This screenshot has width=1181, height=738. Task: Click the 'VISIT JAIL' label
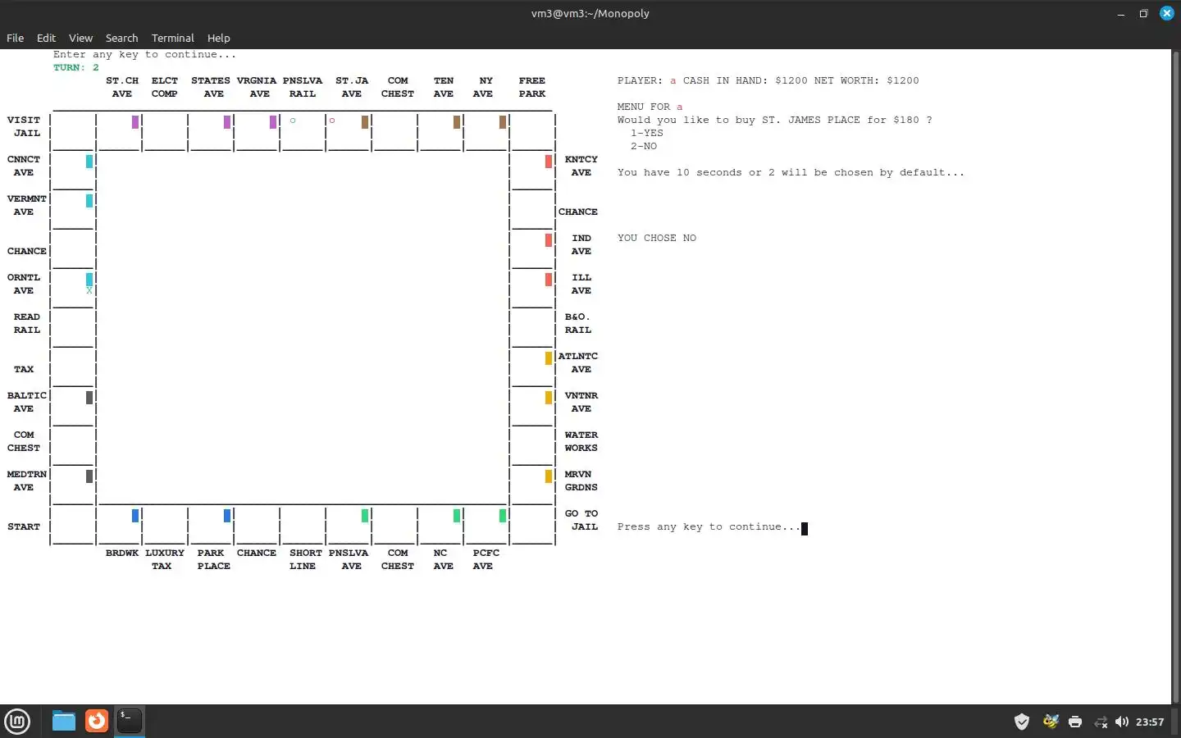[x=24, y=126]
